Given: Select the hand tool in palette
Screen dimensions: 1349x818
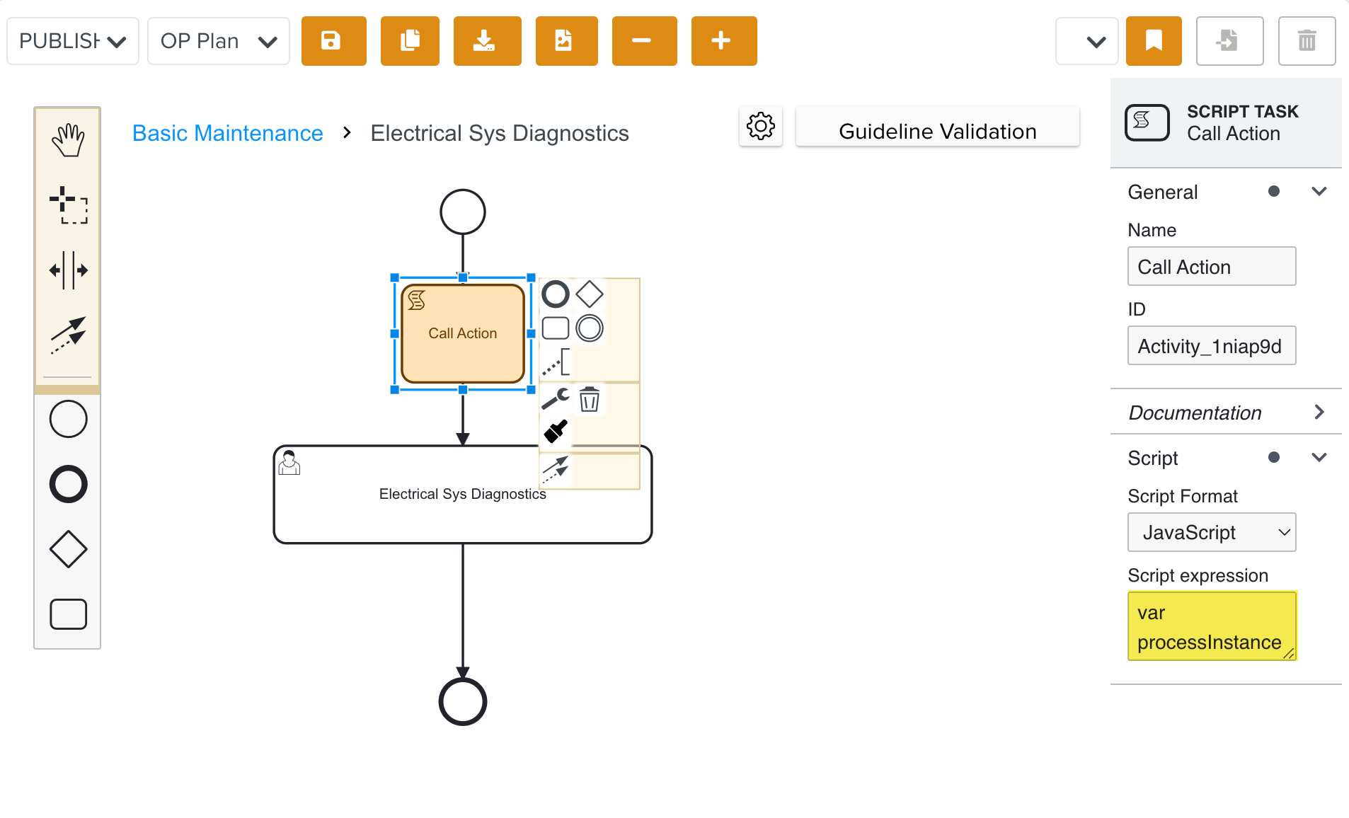Looking at the screenshot, I should pyautogui.click(x=68, y=140).
